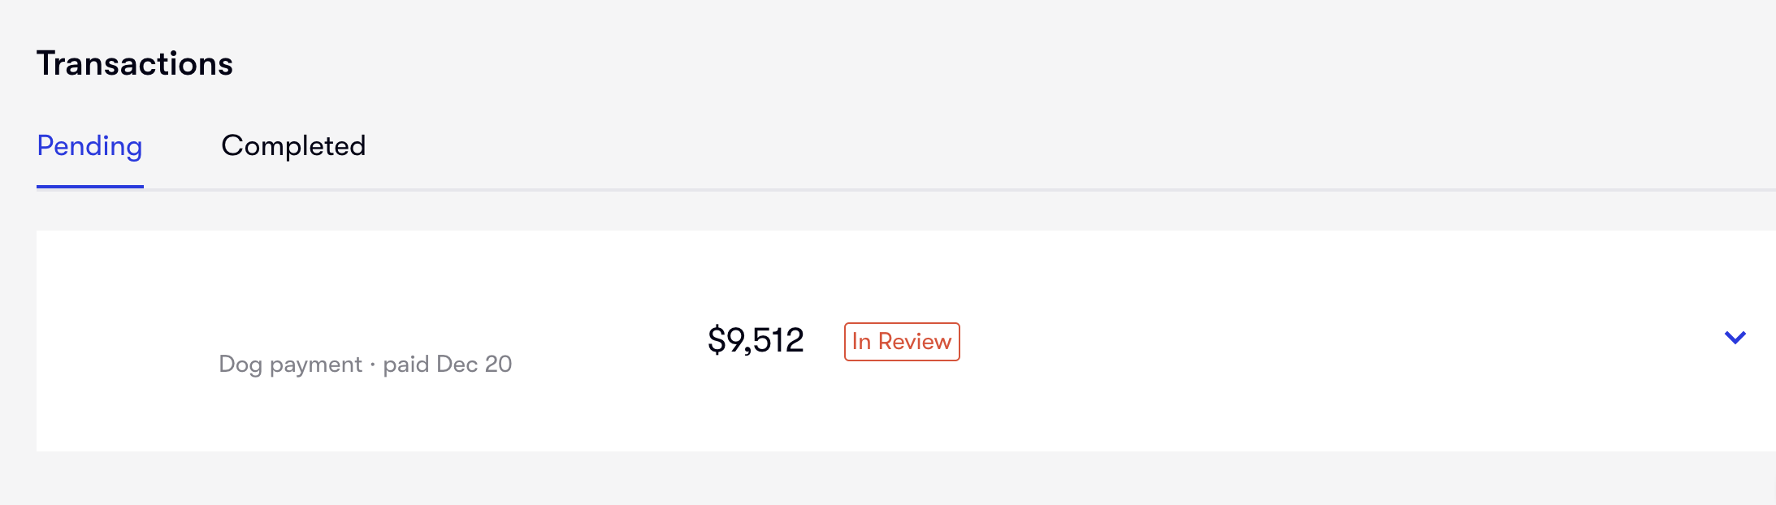
Task: Click the $9,512 transaction amount
Action: point(756,340)
